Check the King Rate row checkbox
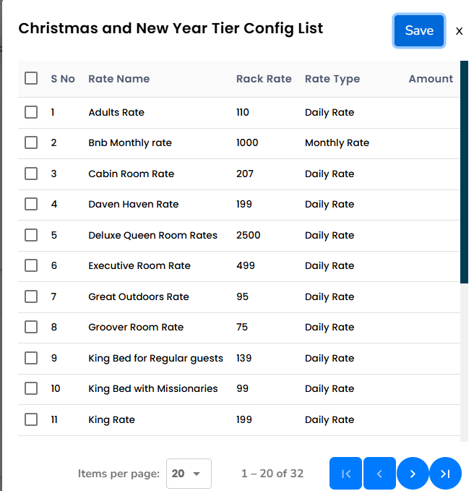This screenshot has width=474, height=491. pos(31,419)
